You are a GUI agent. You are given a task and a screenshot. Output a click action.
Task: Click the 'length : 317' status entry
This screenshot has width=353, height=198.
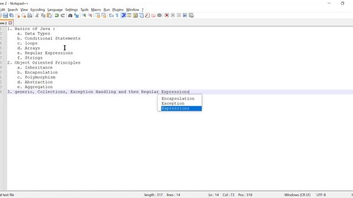153,195
